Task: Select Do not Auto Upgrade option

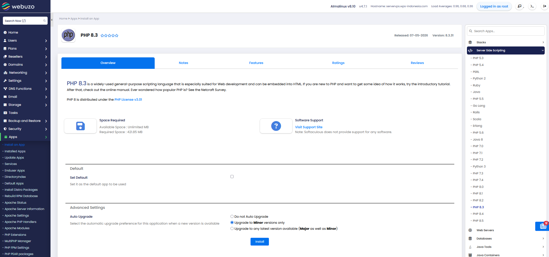Action: click(232, 217)
